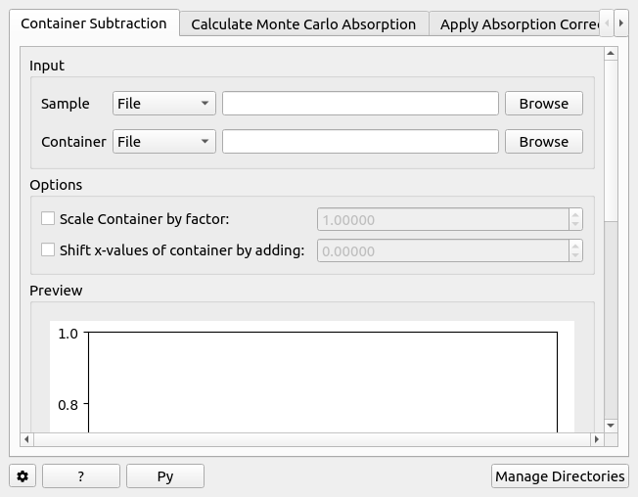Click the Sample file path field
Screen dimensions: 638x497
360,104
